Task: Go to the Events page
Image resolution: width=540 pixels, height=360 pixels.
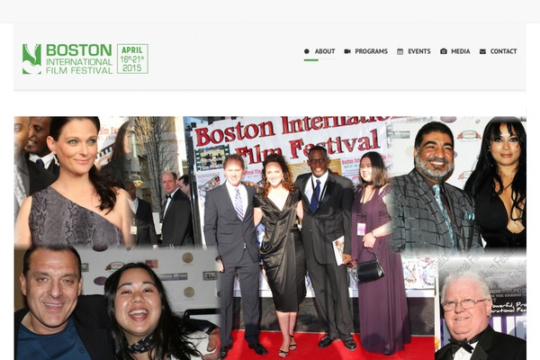Action: click(419, 51)
